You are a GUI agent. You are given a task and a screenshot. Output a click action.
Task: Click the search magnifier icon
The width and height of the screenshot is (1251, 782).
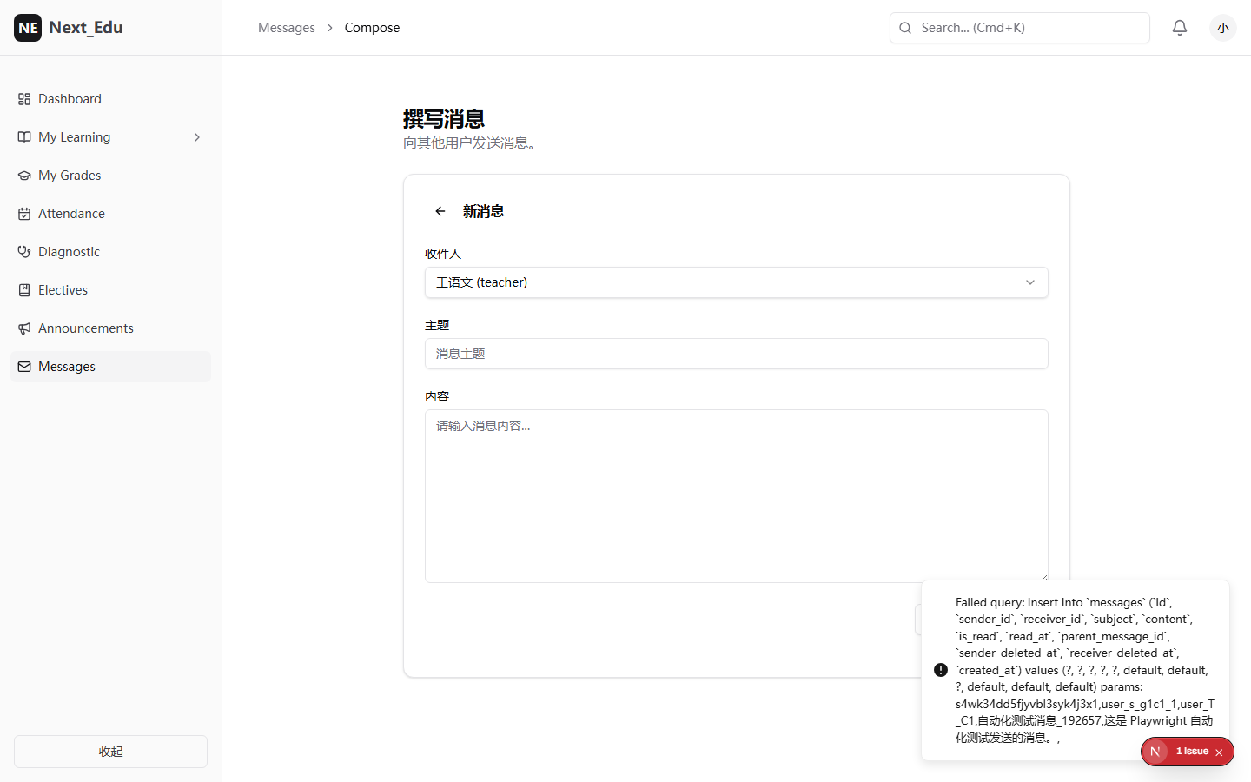905,28
